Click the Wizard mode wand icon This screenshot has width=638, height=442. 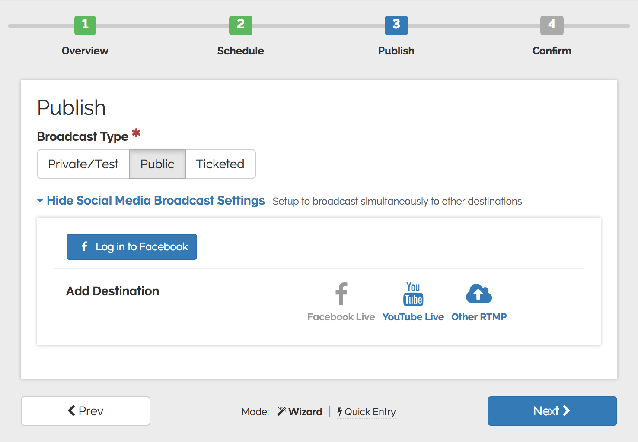coord(281,411)
